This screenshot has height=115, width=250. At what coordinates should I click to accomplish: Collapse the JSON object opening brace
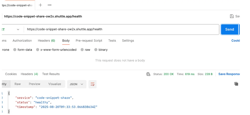9,93
